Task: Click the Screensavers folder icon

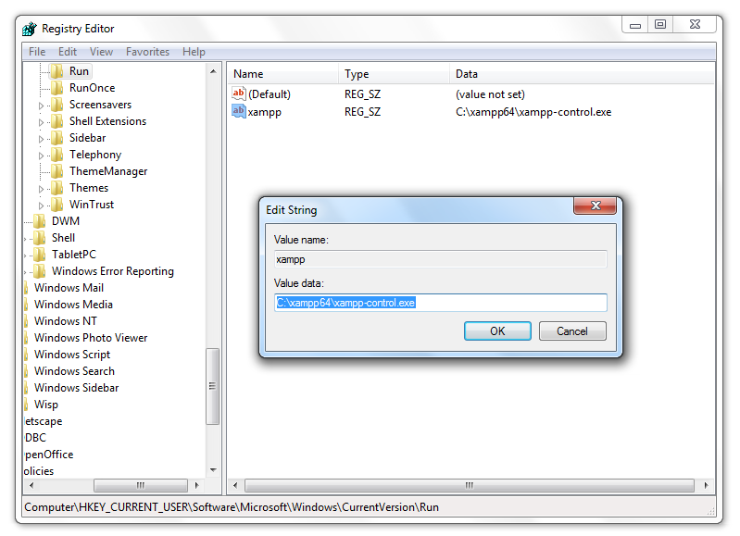Action: click(56, 105)
